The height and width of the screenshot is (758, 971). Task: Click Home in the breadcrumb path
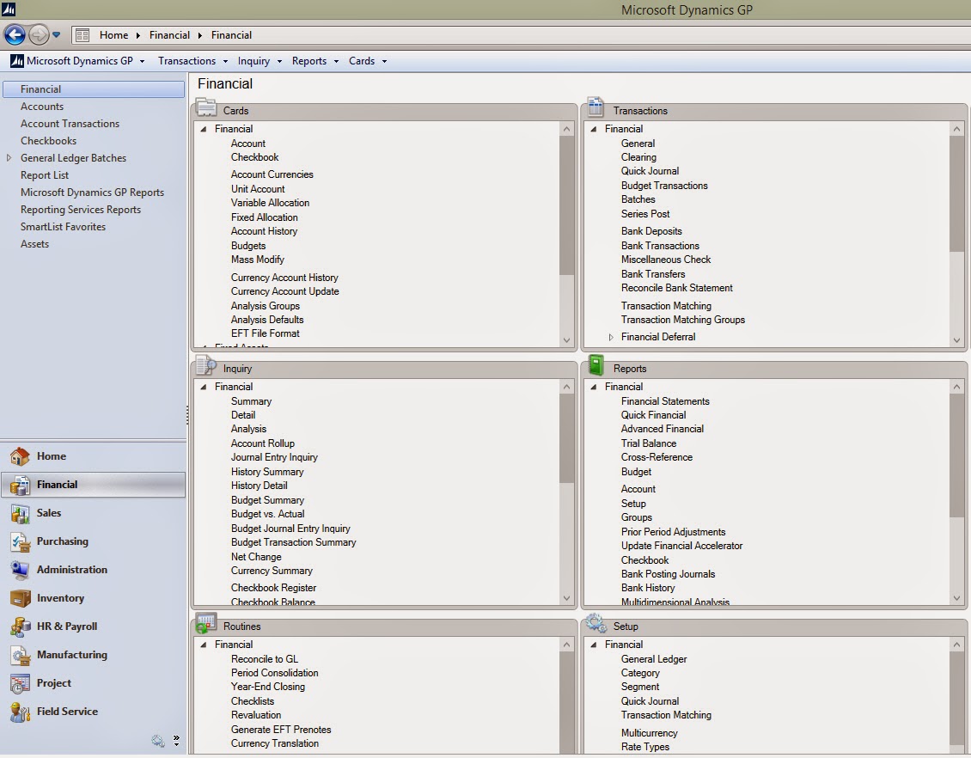(114, 35)
